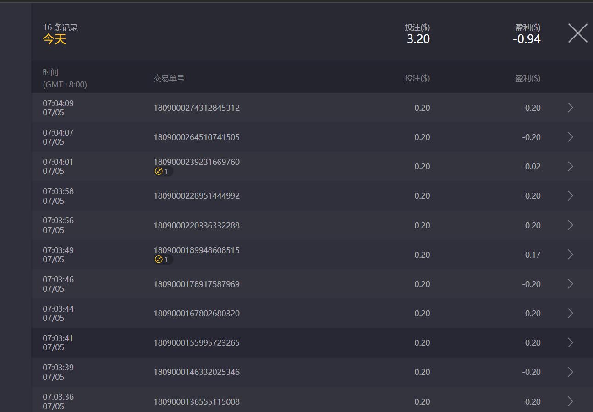Click chevron on the 07:03:46 row

571,284
